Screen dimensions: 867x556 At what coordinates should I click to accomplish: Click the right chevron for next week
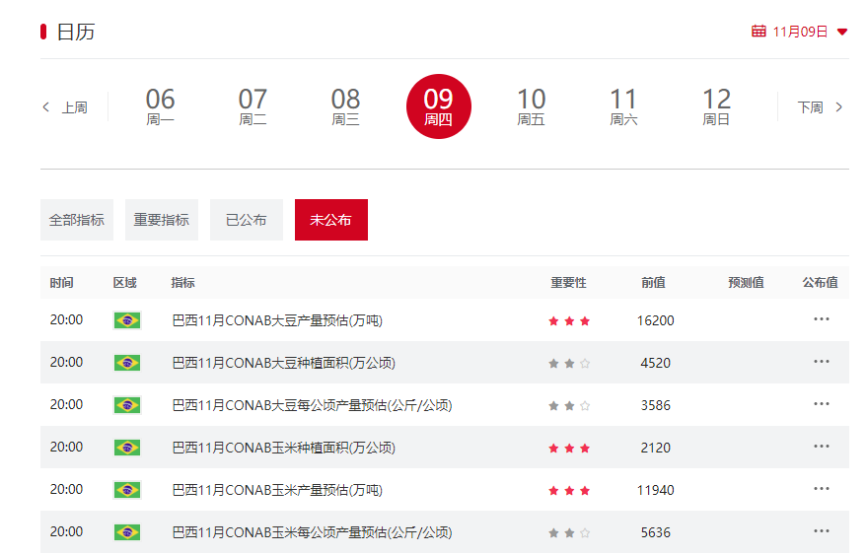(838, 107)
